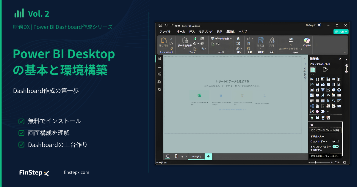Select the line chart visual icon

[312, 85]
